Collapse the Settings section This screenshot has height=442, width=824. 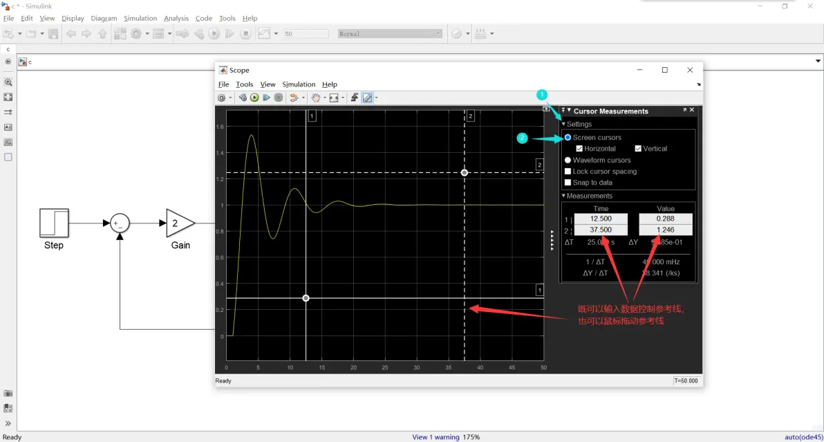point(564,124)
